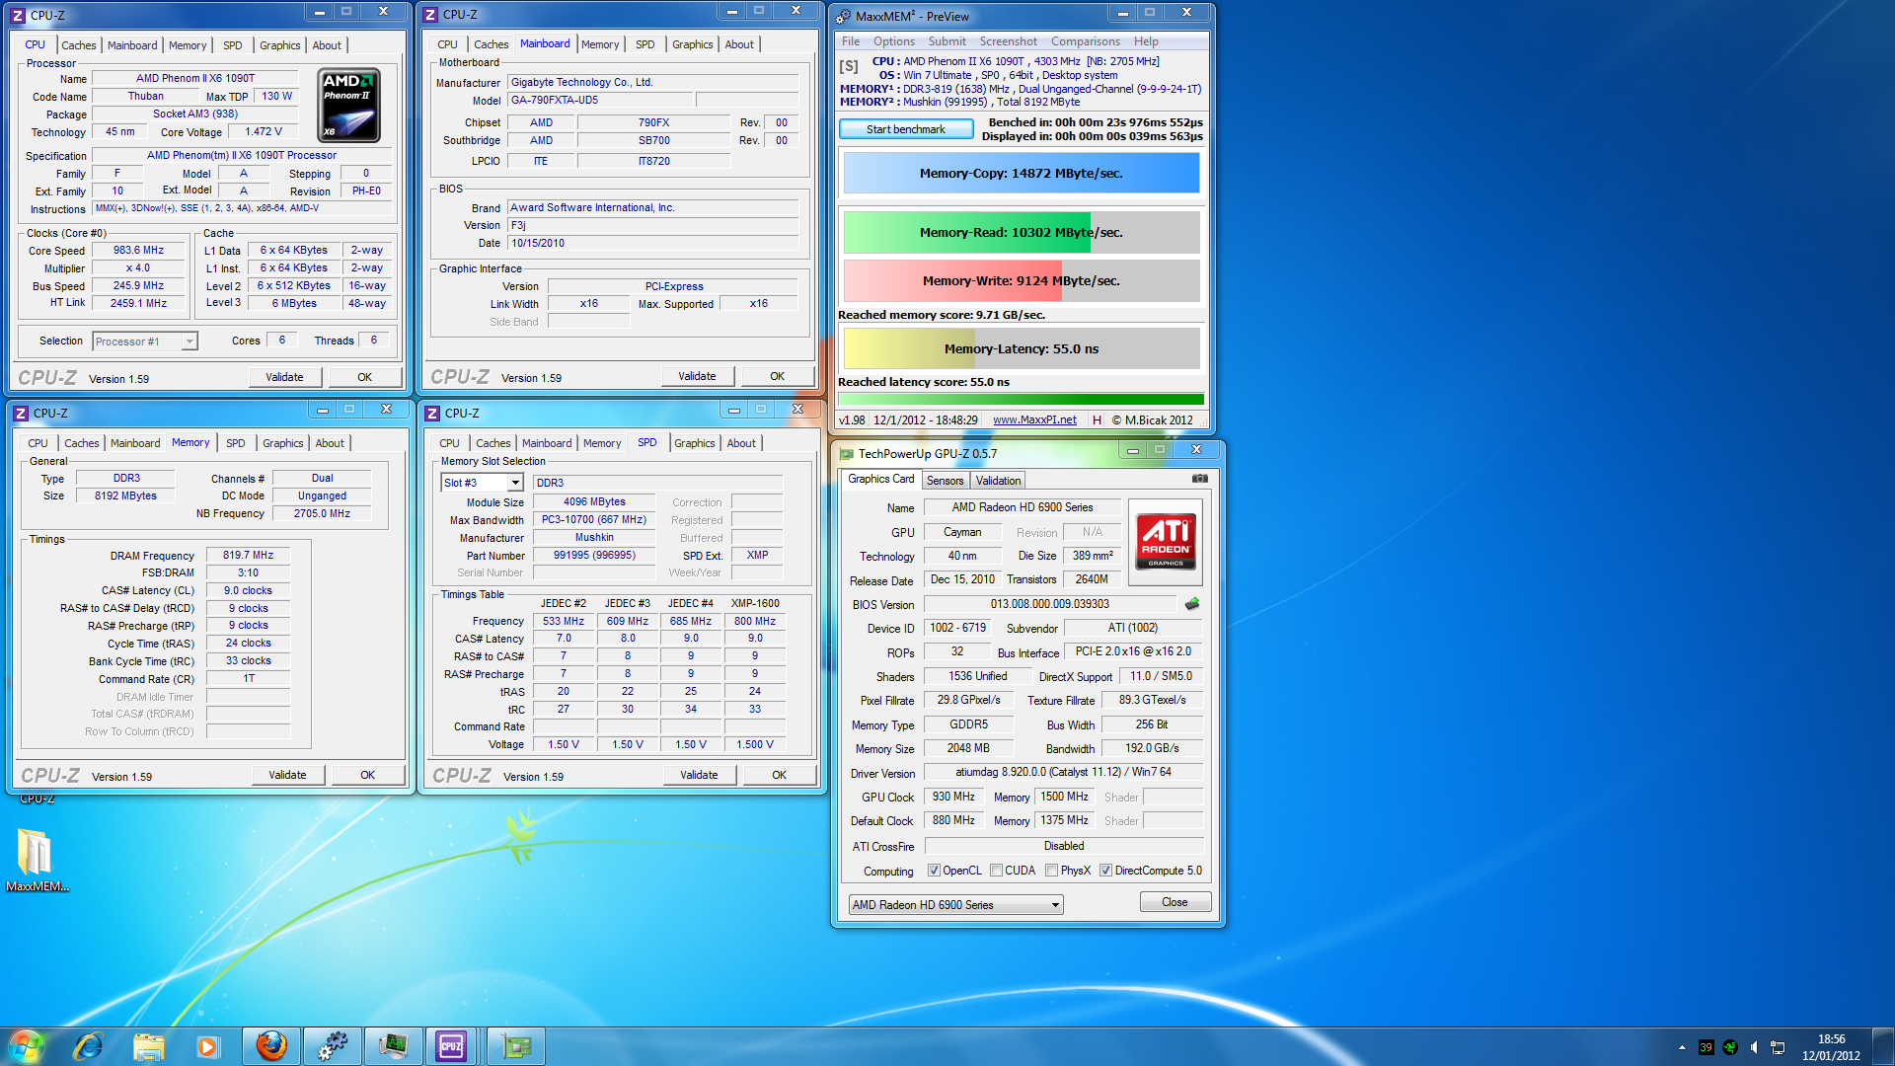
Task: Click Validate in the CPU-Z Memory window
Action: coord(287,775)
